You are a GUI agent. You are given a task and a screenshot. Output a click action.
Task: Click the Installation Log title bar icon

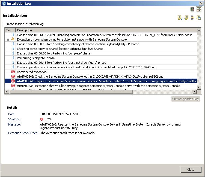pos(4,3)
